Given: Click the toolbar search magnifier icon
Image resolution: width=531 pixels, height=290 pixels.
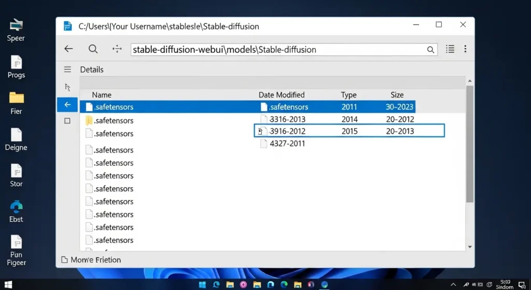Looking at the screenshot, I should click(93, 49).
